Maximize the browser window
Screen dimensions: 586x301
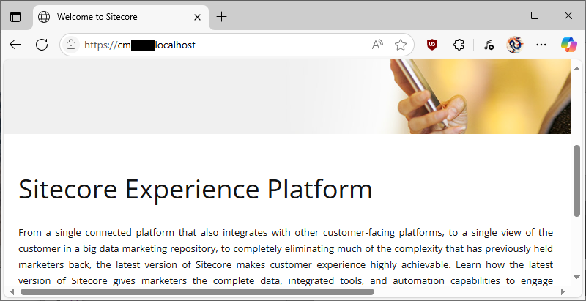[535, 15]
